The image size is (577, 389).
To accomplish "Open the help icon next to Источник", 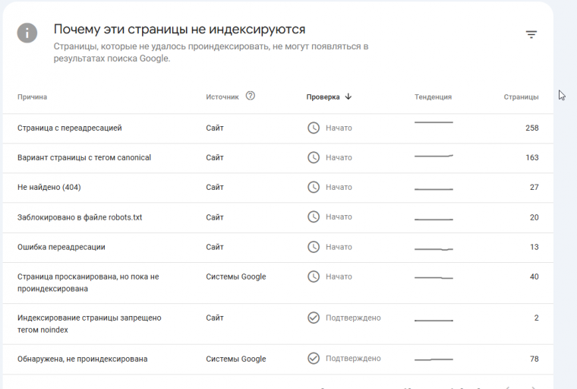I will (251, 96).
